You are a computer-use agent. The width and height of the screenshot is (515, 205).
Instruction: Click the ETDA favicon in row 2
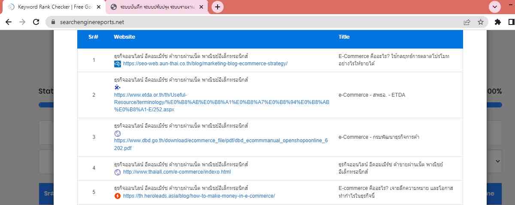tap(117, 87)
